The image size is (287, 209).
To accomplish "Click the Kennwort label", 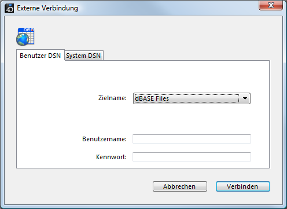I will tap(111, 157).
